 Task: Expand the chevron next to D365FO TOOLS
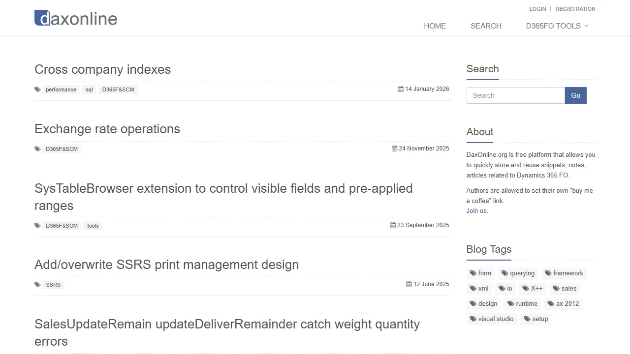(x=587, y=26)
